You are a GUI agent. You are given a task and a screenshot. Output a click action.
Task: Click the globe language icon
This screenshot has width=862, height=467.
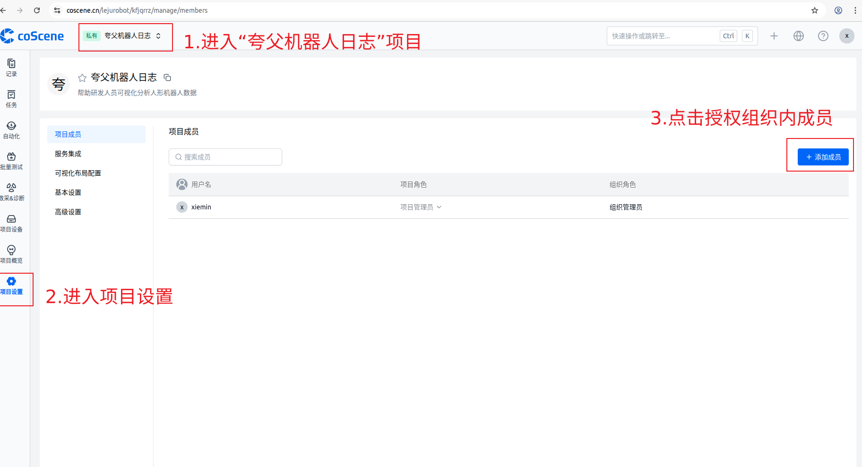click(x=799, y=35)
